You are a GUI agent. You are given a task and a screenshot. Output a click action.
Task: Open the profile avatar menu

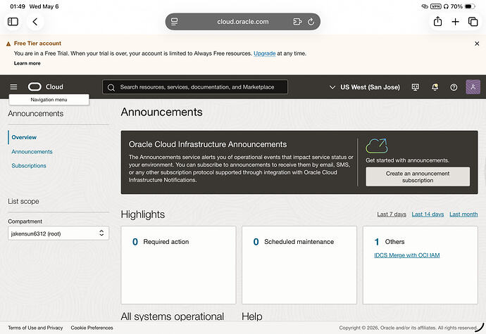(473, 87)
